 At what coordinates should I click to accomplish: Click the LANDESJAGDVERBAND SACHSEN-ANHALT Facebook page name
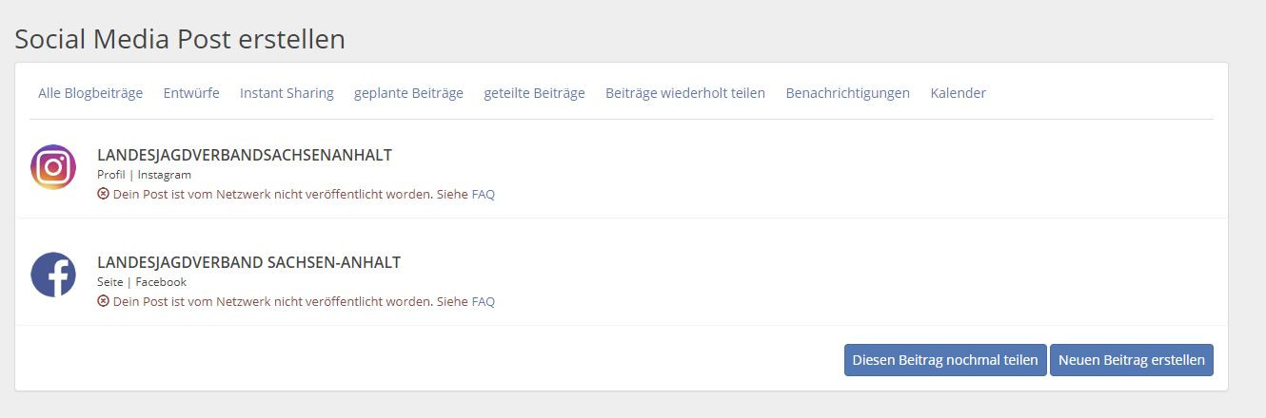click(x=248, y=262)
